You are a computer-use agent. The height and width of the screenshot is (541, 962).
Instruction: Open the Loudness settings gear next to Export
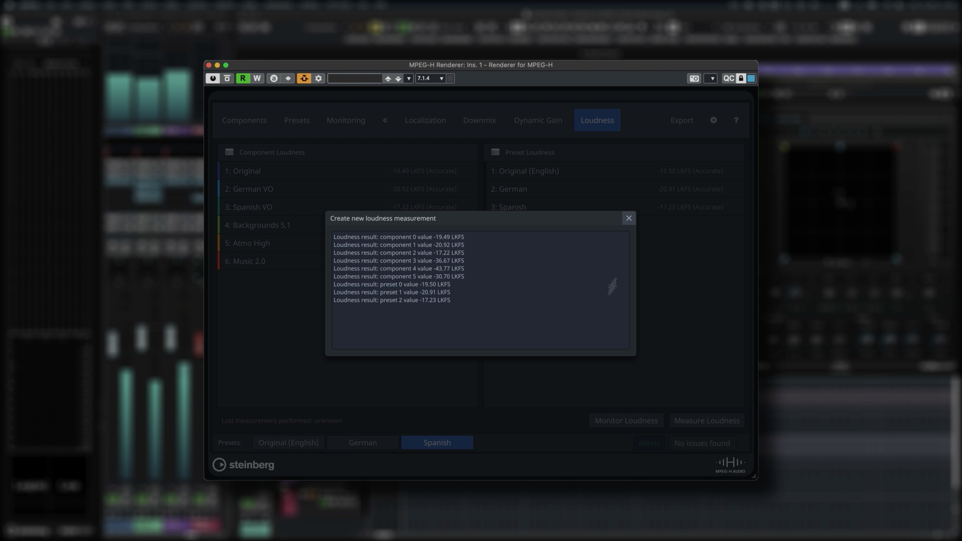click(x=713, y=120)
